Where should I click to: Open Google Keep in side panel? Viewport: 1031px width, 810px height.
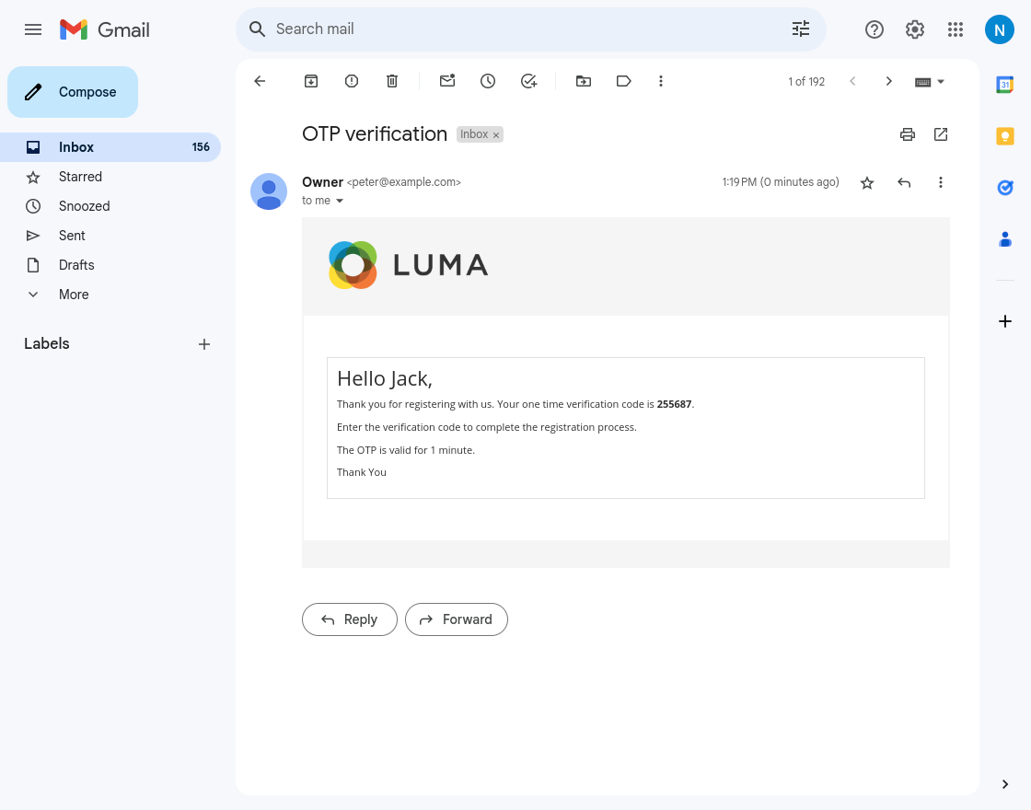click(1005, 135)
